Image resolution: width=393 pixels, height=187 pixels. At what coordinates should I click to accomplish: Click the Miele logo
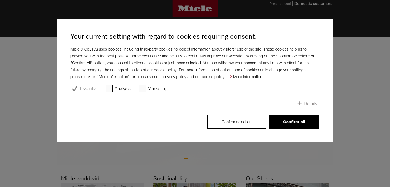pos(195,8)
